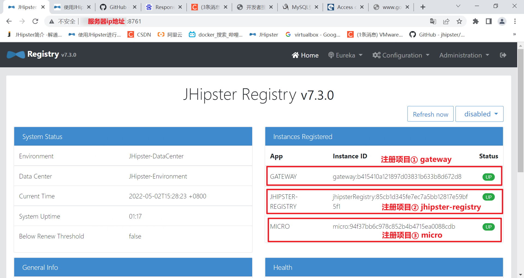The image size is (524, 278).
Task: Click the System Uptime value 01:17
Action: pos(135,216)
